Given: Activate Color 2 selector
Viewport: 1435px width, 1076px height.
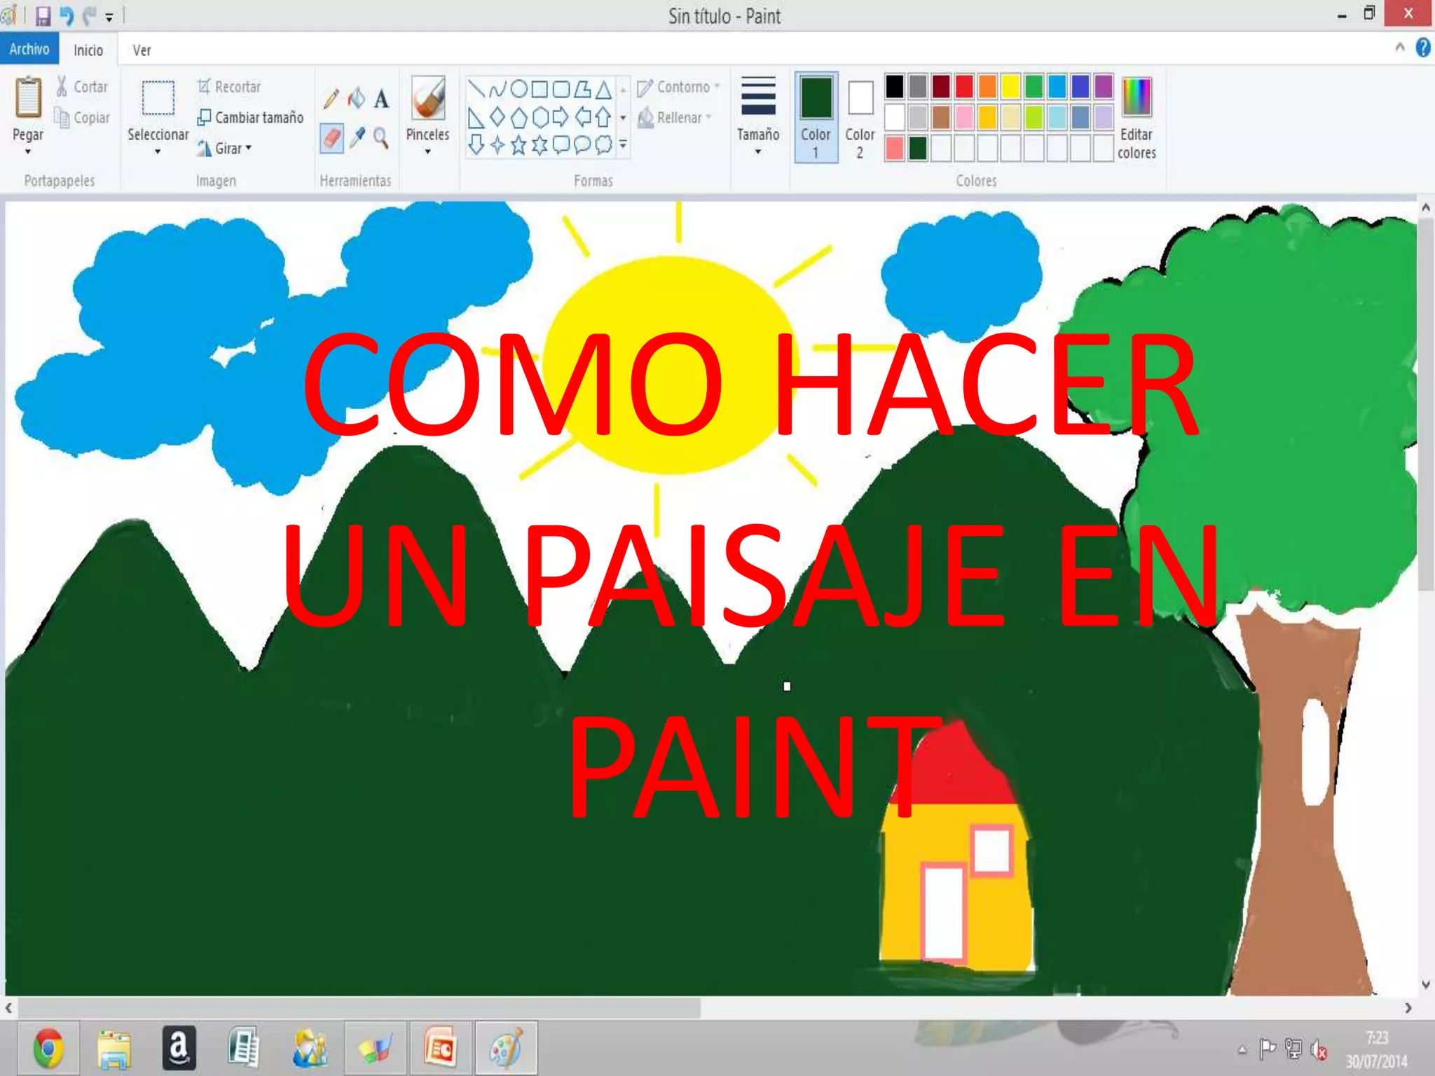Looking at the screenshot, I should (x=860, y=118).
